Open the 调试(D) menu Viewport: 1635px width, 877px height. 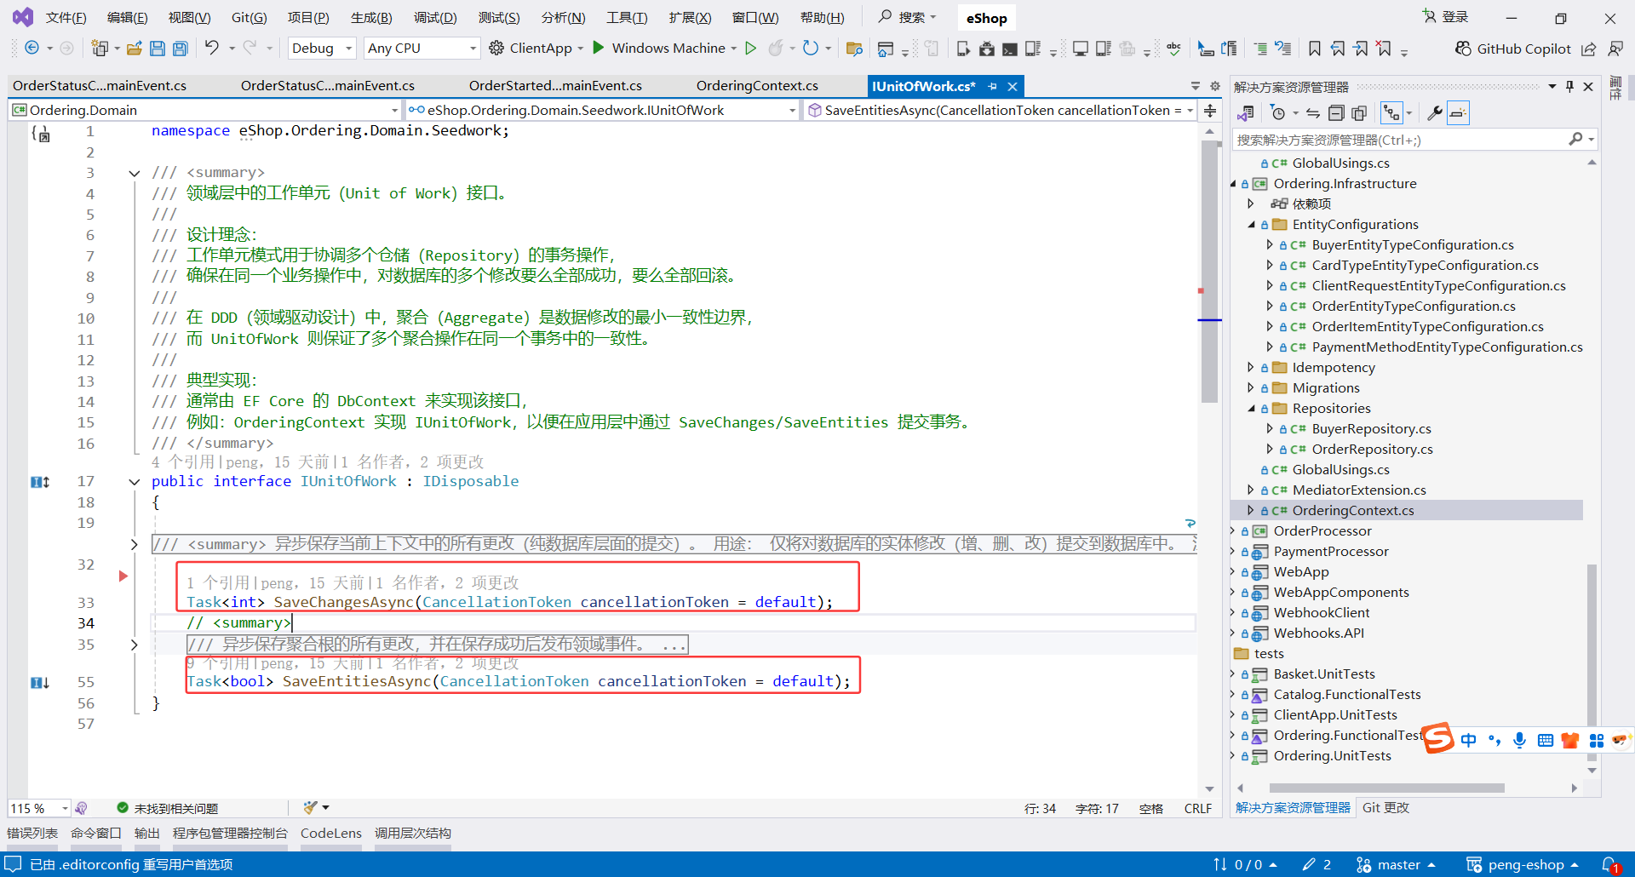(435, 18)
